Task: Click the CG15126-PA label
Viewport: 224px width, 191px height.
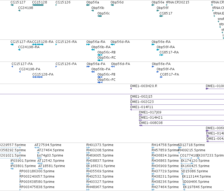Action: 66,64
